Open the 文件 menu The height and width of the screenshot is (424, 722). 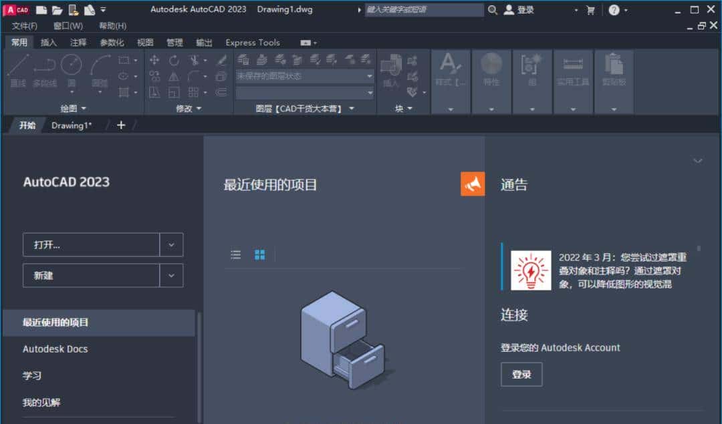22,25
